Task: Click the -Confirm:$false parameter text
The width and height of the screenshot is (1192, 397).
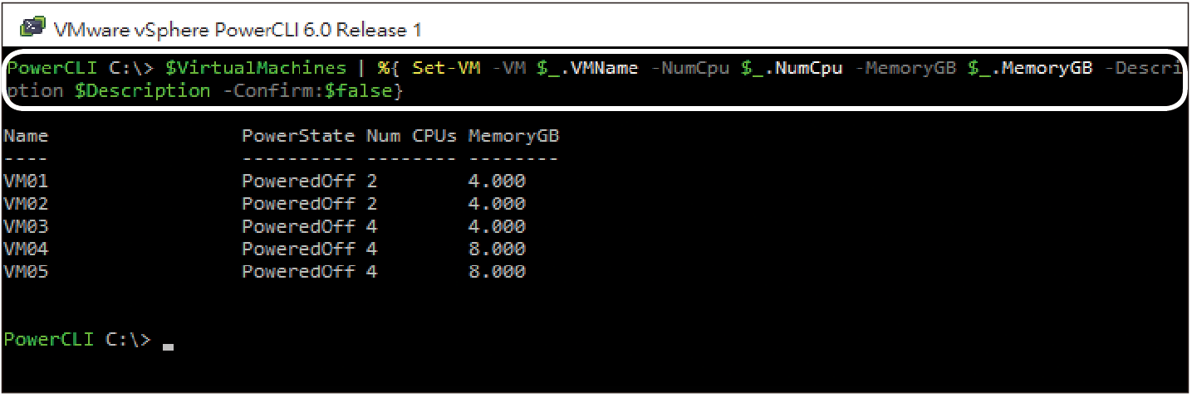Action: click(x=308, y=91)
